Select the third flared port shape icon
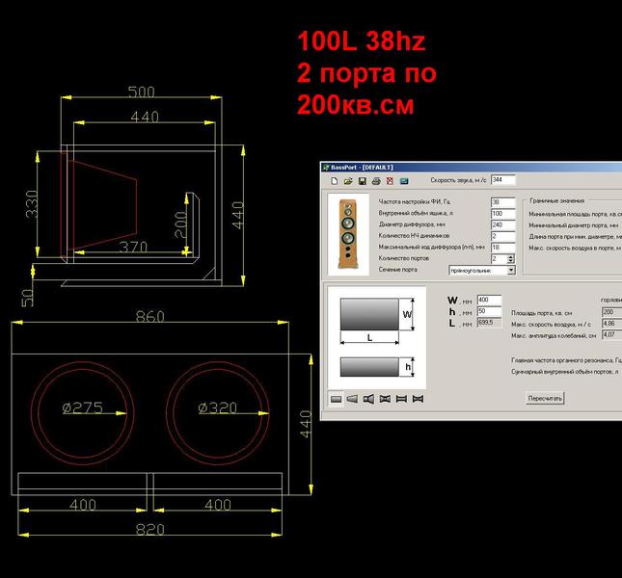 (x=368, y=398)
